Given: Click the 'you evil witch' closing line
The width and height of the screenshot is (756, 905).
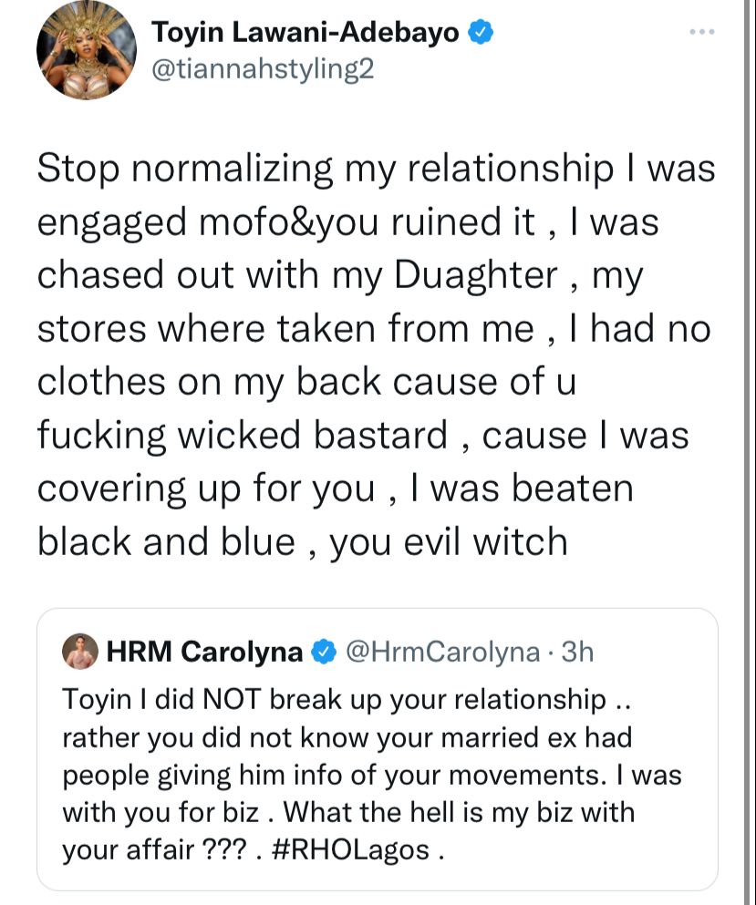Looking at the screenshot, I should click(449, 542).
